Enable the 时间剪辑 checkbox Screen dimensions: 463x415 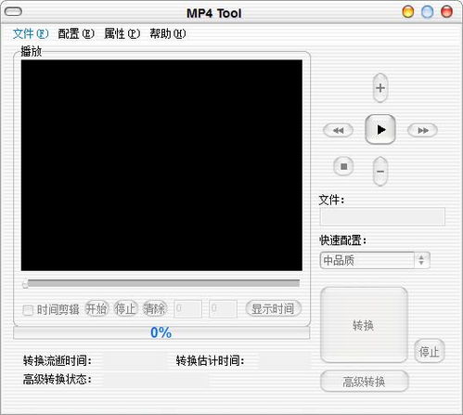click(28, 310)
